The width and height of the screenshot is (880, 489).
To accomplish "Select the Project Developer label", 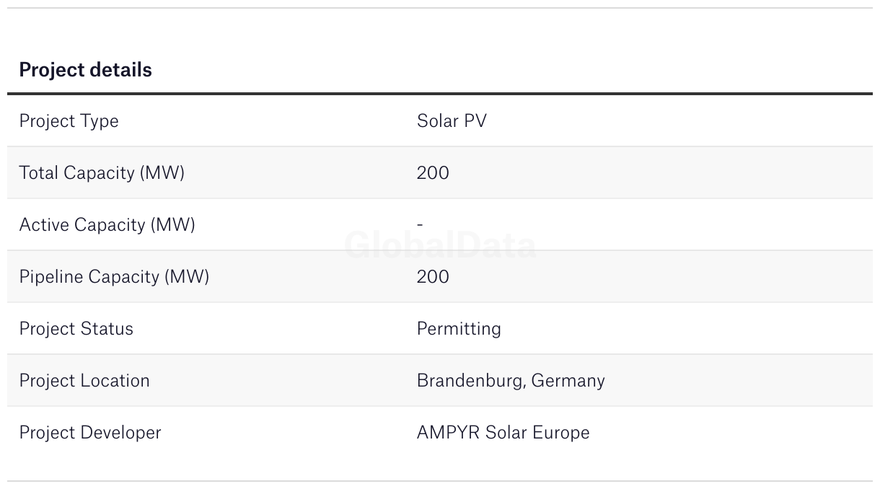I will tap(90, 433).
